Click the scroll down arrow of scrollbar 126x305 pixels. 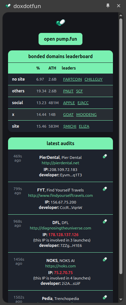pos(121,299)
